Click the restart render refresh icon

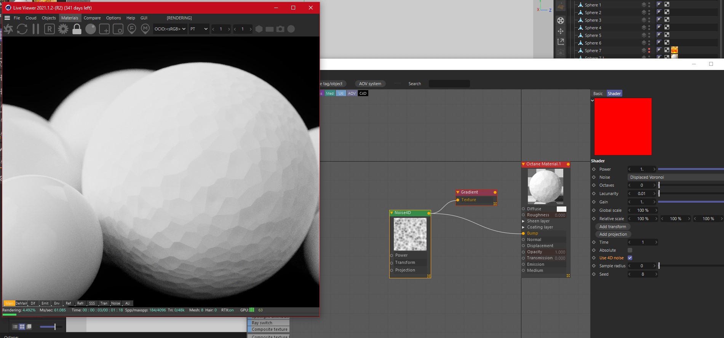point(22,29)
